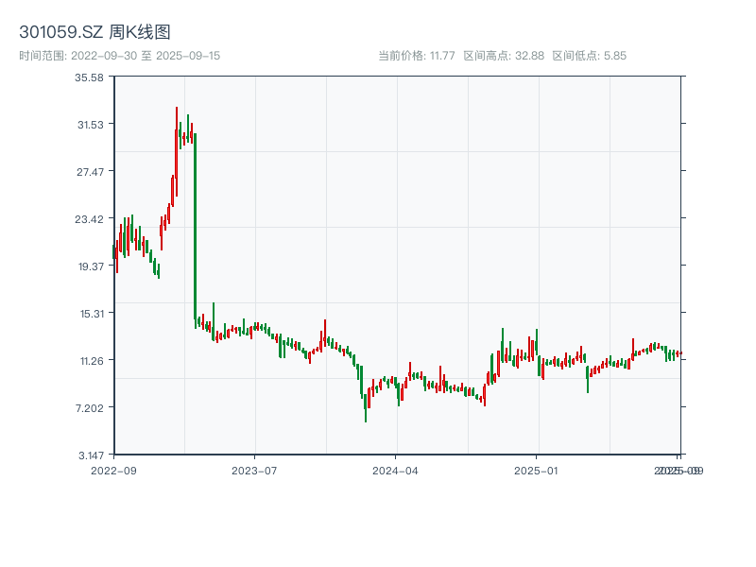Click the 当前价格 11.77 label
The width and height of the screenshot is (756, 567).
417,56
